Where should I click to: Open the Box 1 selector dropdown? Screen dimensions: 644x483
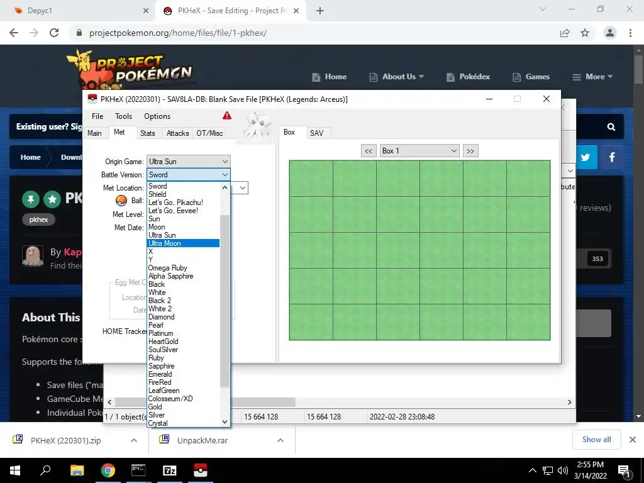[x=453, y=151]
